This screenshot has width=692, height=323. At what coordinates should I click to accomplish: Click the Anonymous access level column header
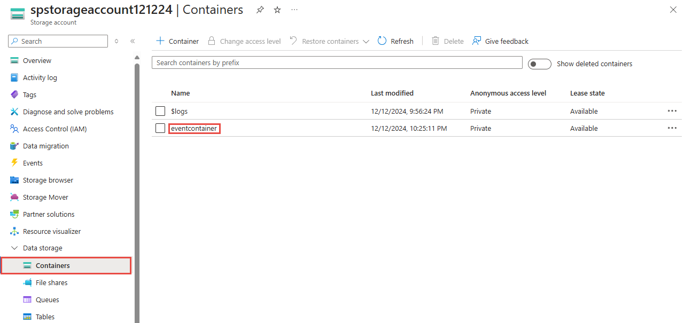[x=508, y=93]
